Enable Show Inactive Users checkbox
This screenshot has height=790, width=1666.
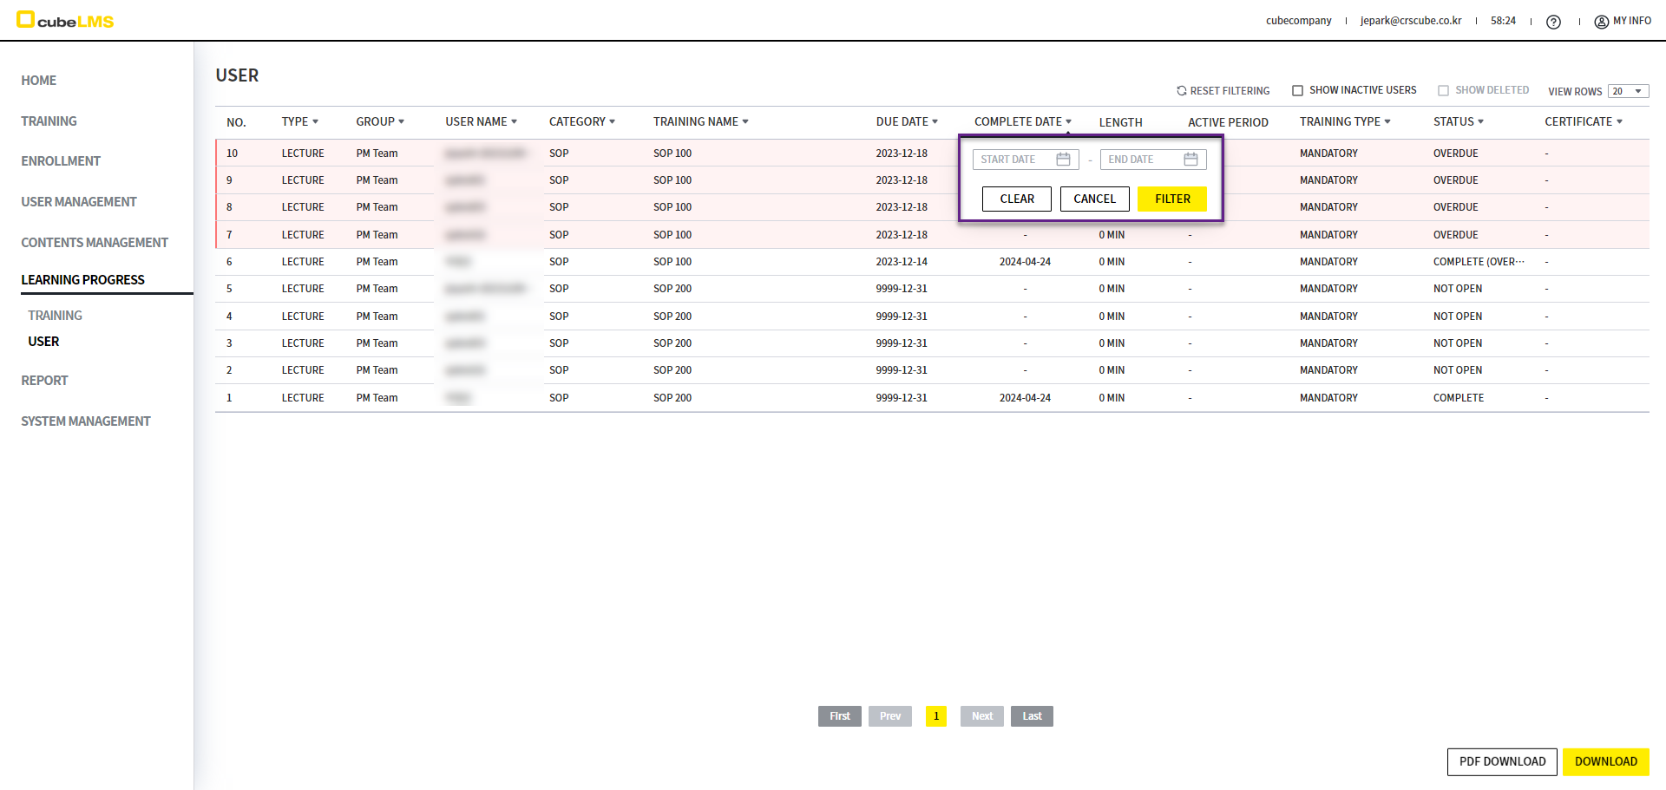tap(1298, 91)
